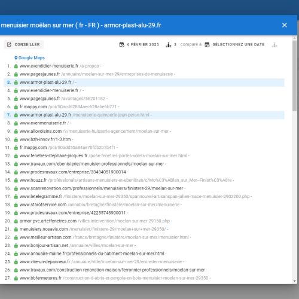Click the ranking podium icon next to 3
299x299 pixels.
[x=169, y=45]
